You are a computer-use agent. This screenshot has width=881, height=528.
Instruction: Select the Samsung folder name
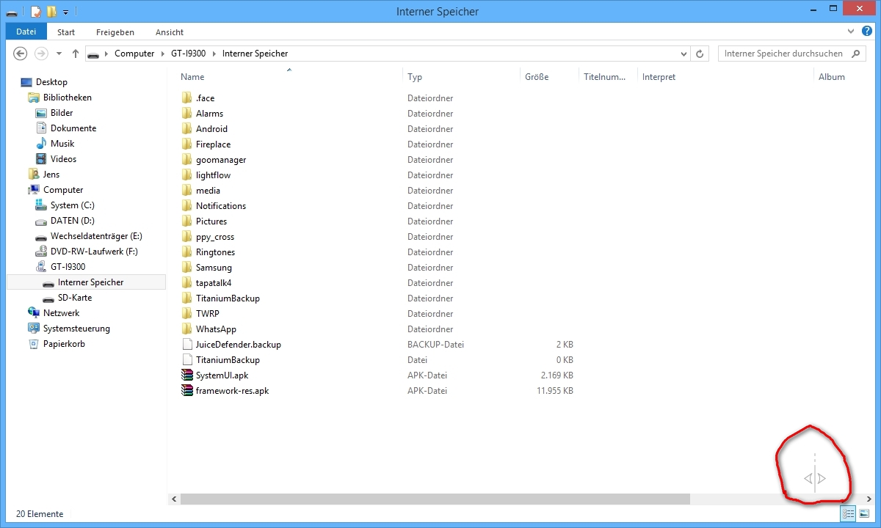point(214,268)
